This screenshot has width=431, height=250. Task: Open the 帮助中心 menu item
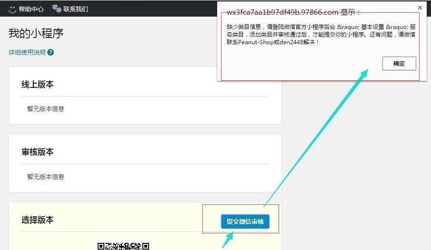click(x=31, y=9)
